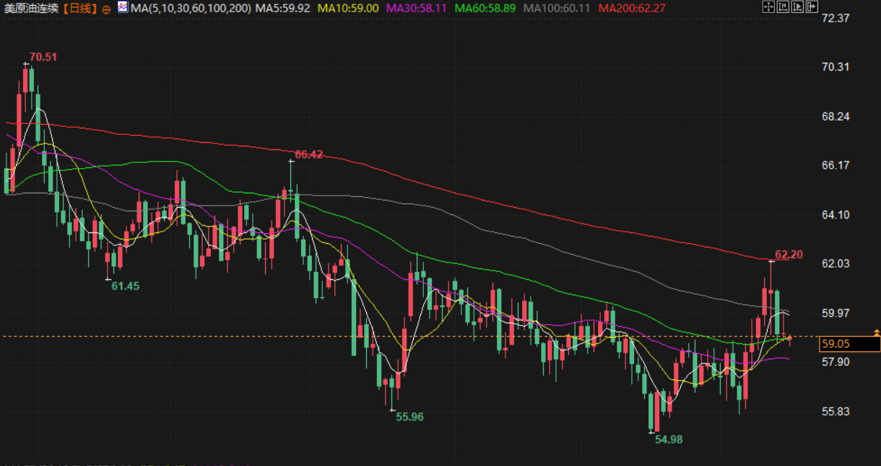Click the export arrow icon at top right
The width and height of the screenshot is (881, 466).
pos(812,6)
